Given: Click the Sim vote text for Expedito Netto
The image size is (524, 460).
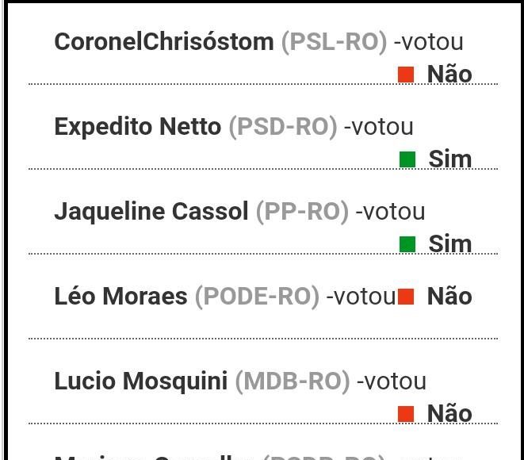Looking at the screenshot, I should point(449,159).
